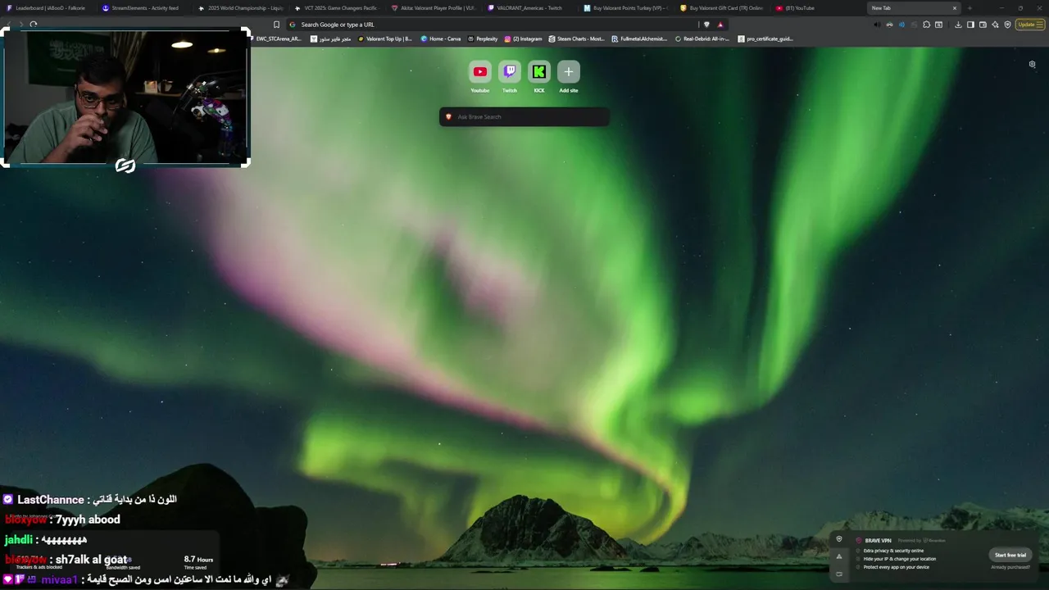The width and height of the screenshot is (1049, 590).
Task: Switch to Leaderboard iABooD Falkorie tab
Action: coord(48,8)
